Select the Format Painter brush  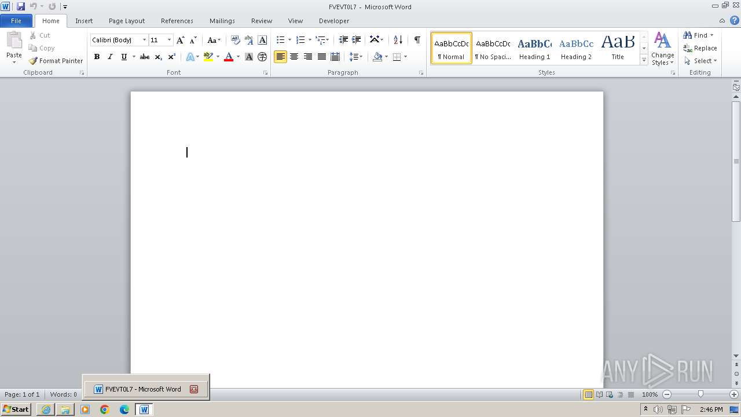[33, 61]
